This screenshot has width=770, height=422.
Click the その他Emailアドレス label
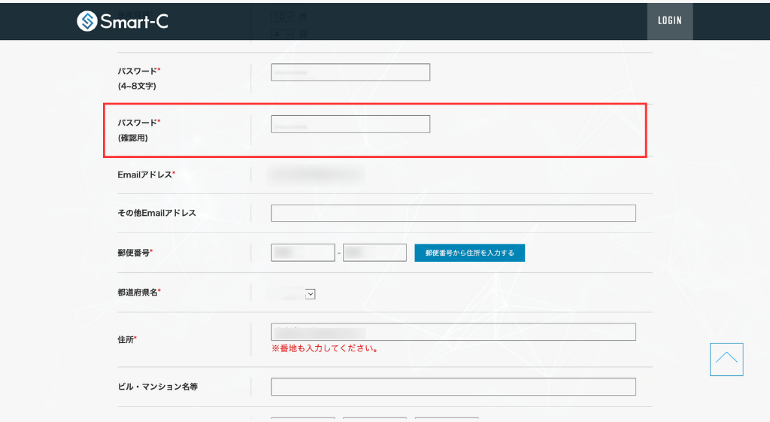point(156,213)
